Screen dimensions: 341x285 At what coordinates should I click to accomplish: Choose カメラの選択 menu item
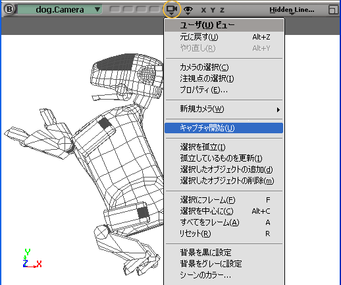[224, 67]
